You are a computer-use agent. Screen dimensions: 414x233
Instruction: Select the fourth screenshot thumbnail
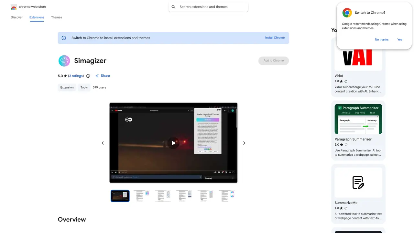pos(184,196)
